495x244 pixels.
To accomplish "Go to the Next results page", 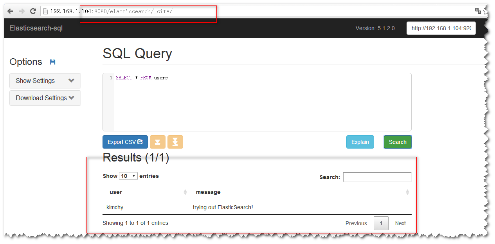I will (x=400, y=223).
